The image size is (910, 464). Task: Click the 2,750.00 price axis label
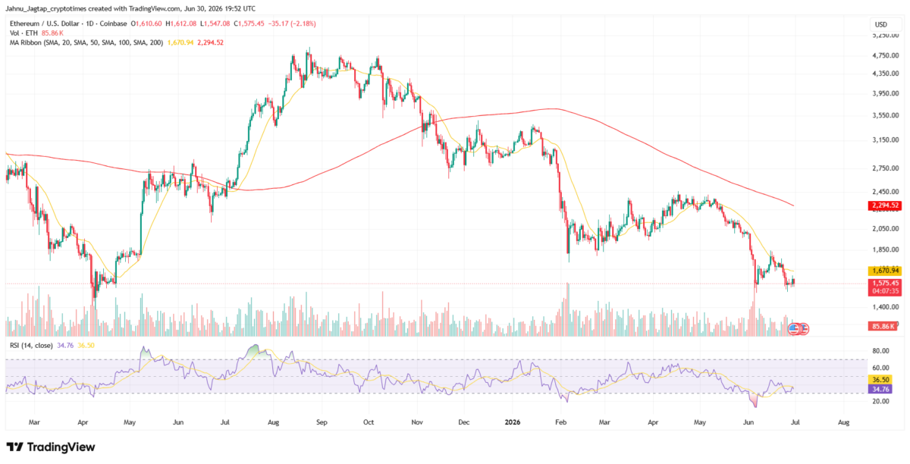pos(885,168)
